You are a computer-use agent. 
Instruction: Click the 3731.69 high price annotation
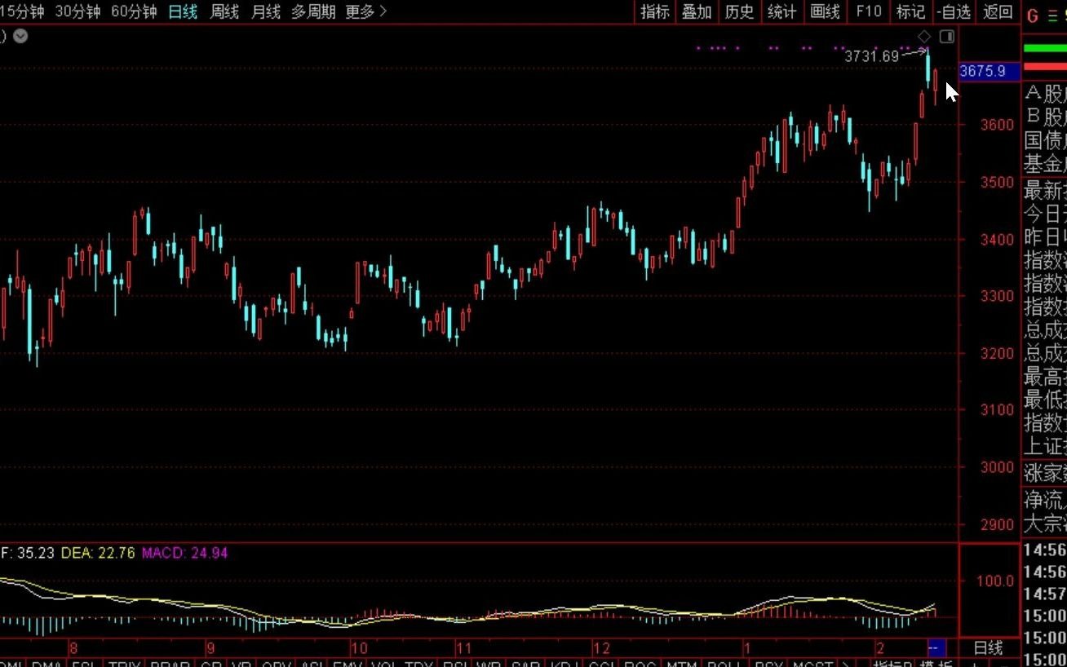[x=871, y=56]
